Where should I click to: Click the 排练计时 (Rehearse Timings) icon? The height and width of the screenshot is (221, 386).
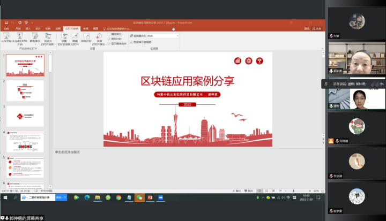point(86,37)
